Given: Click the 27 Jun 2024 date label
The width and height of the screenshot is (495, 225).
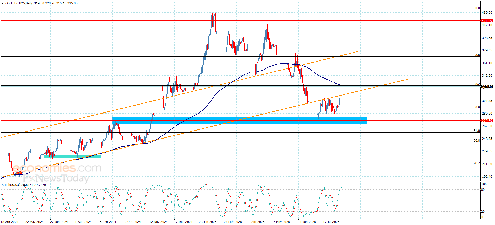Looking at the screenshot, I should 59,222.
